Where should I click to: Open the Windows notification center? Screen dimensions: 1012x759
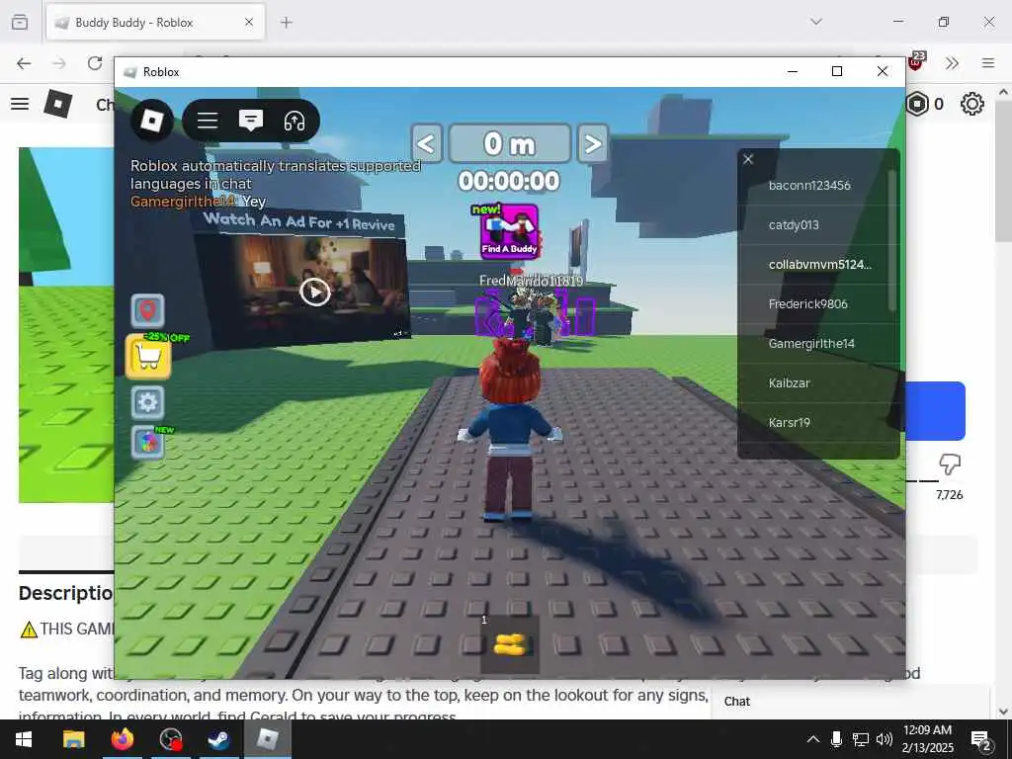tap(981, 740)
